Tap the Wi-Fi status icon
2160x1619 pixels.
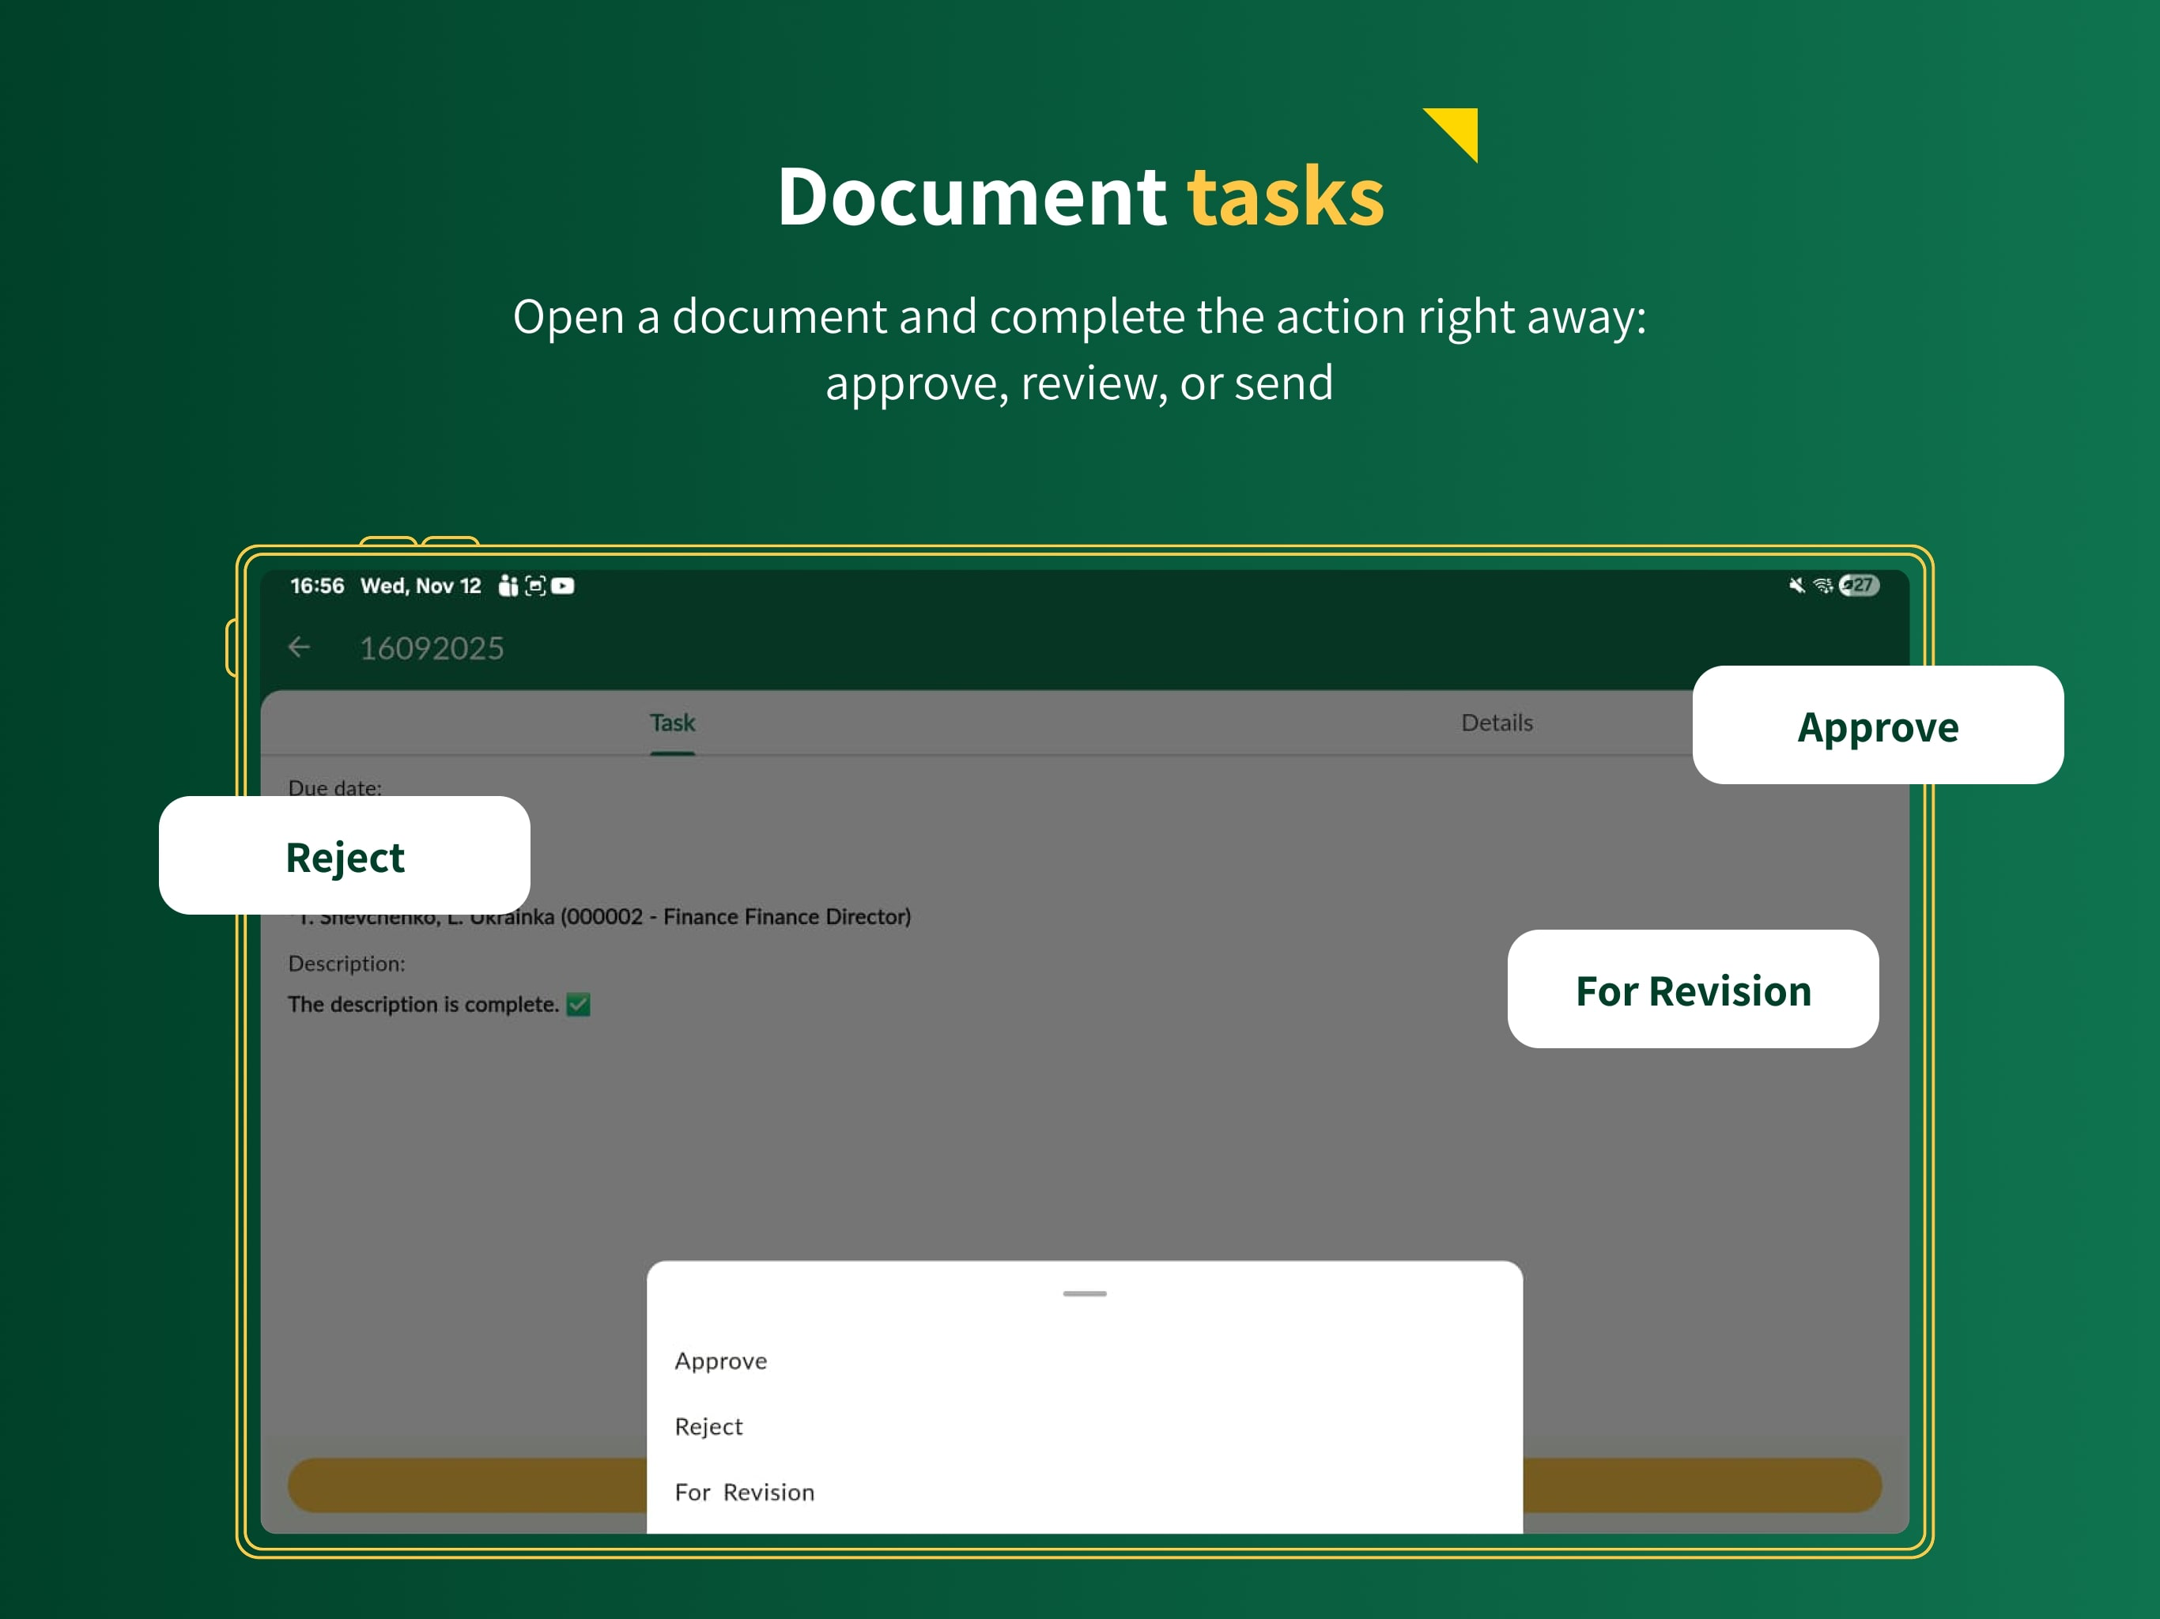(1822, 585)
